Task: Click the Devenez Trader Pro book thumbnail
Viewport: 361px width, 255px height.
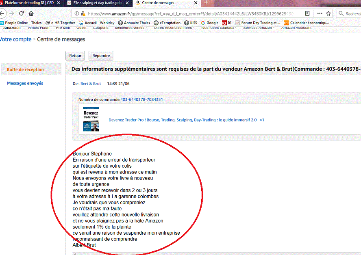Action: [x=91, y=119]
